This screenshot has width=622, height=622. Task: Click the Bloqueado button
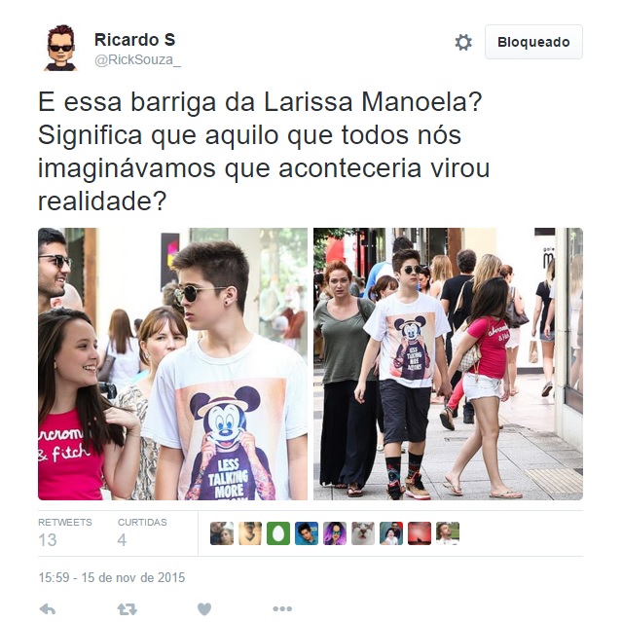pos(533,42)
